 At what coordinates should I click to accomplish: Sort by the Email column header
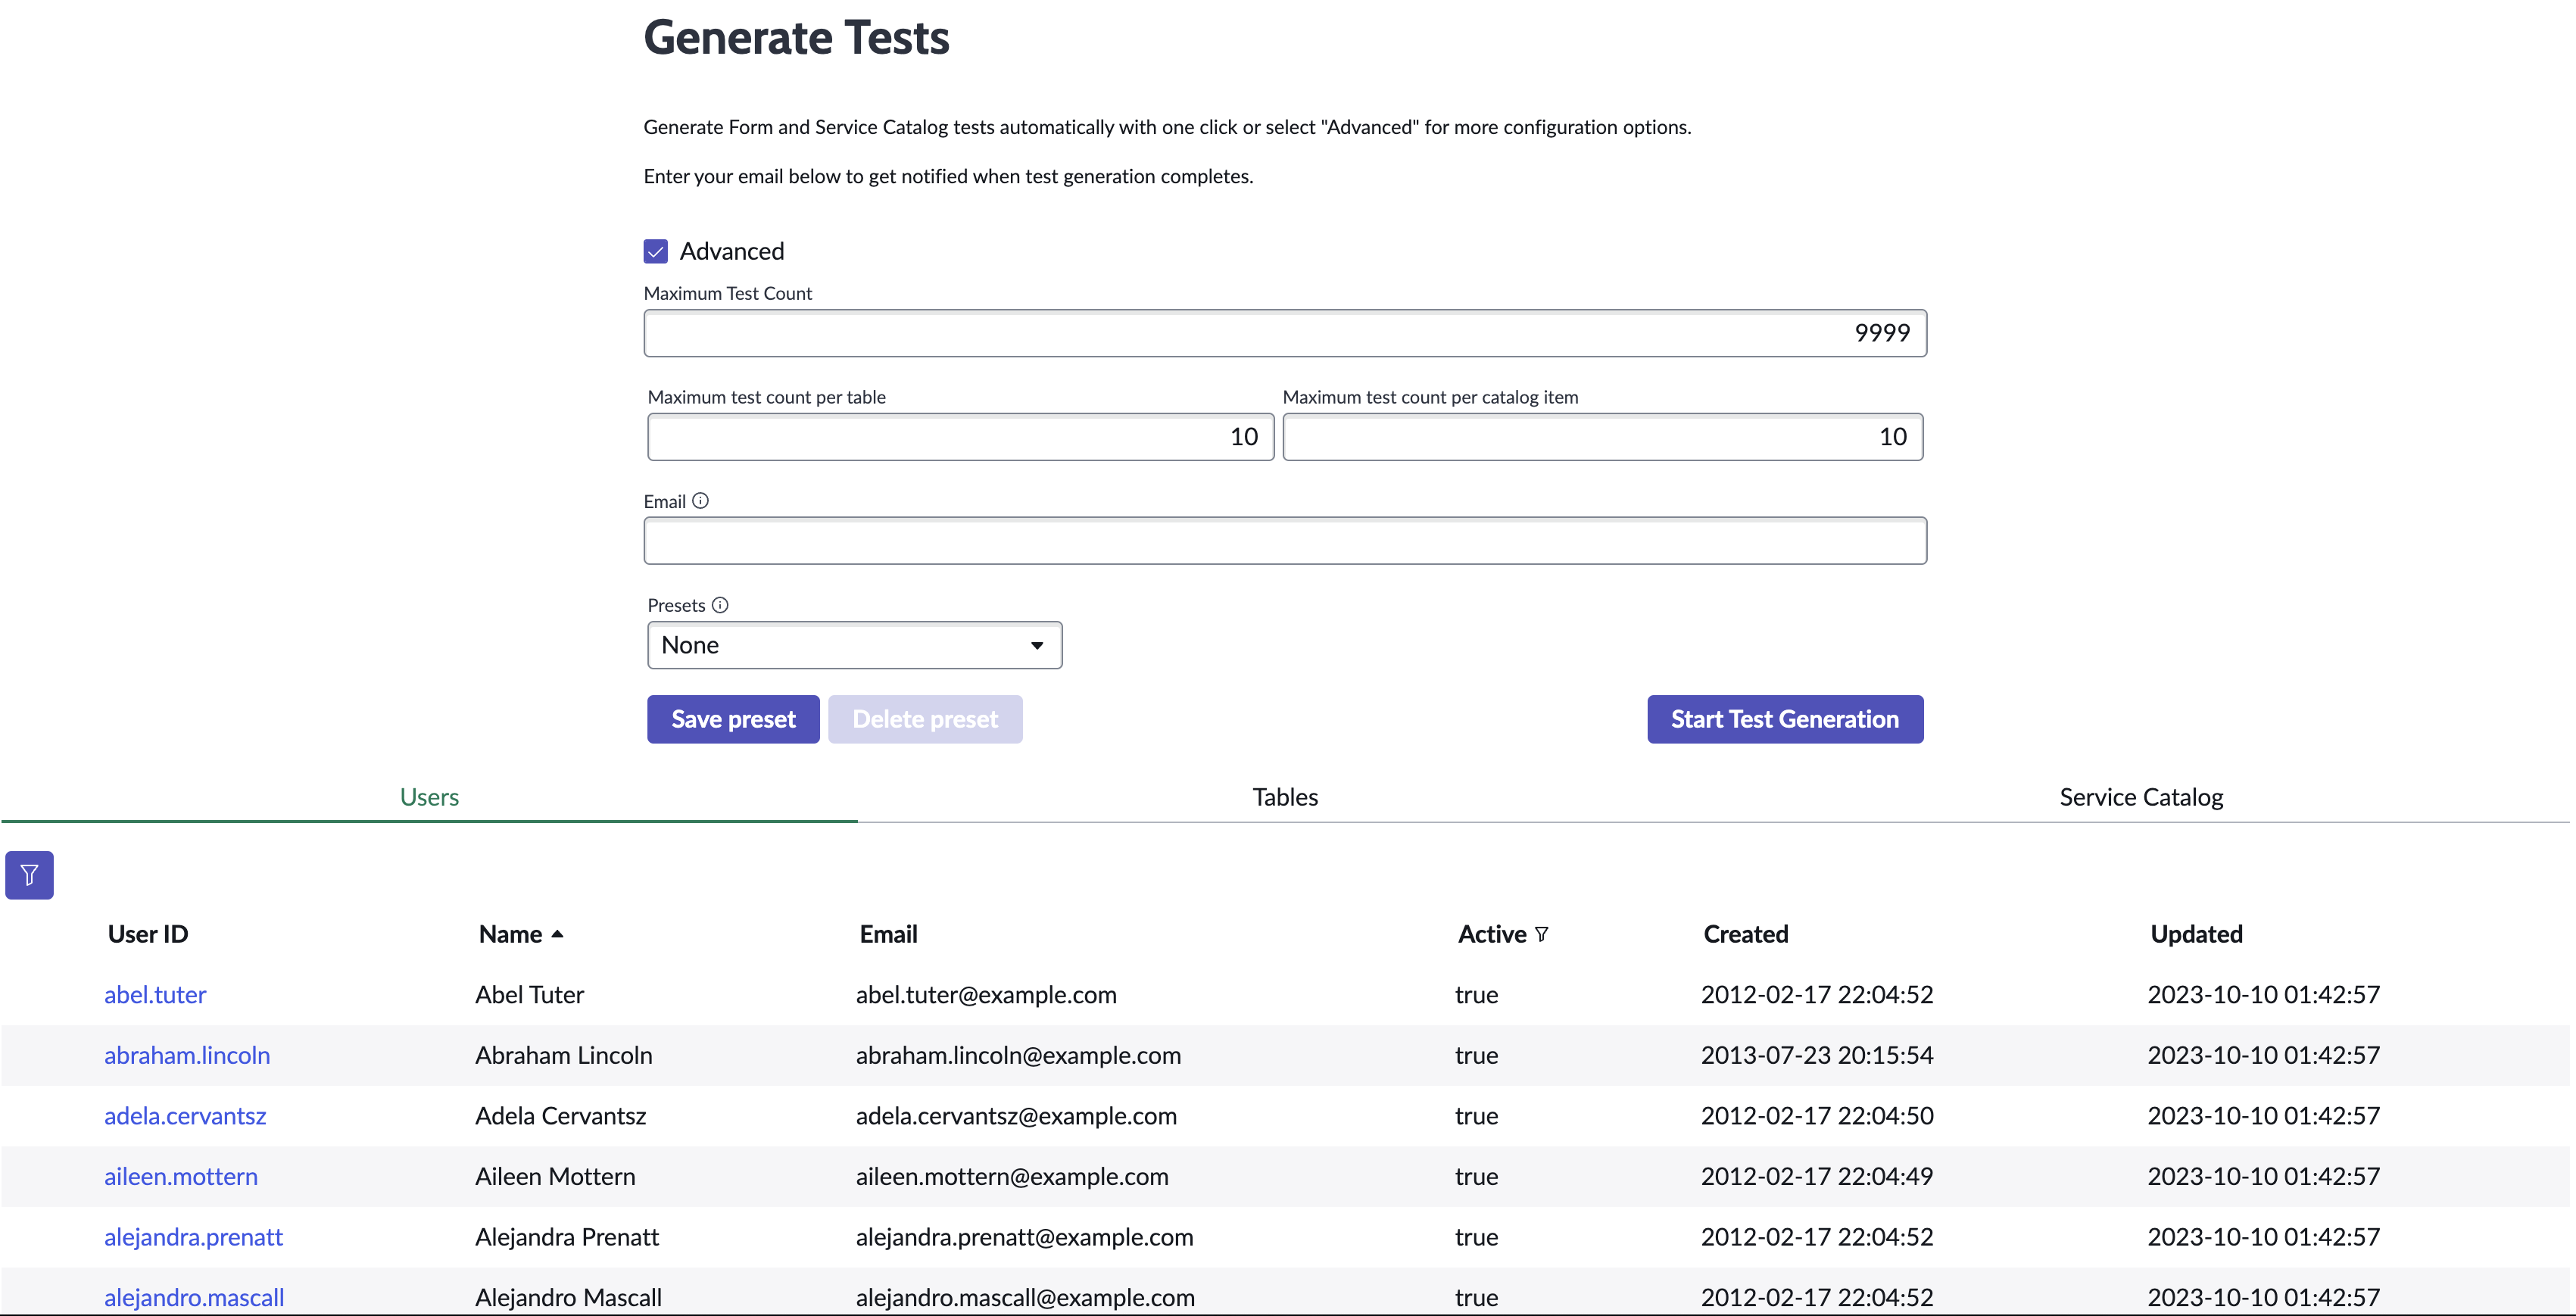coord(888,934)
